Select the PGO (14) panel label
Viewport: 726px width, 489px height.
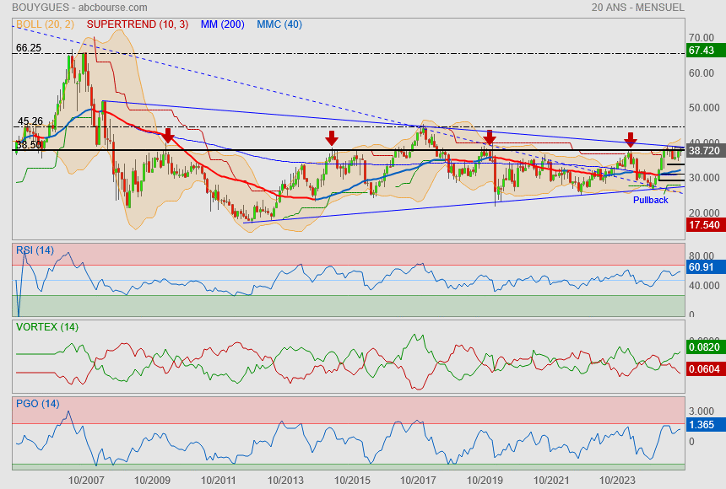click(36, 404)
